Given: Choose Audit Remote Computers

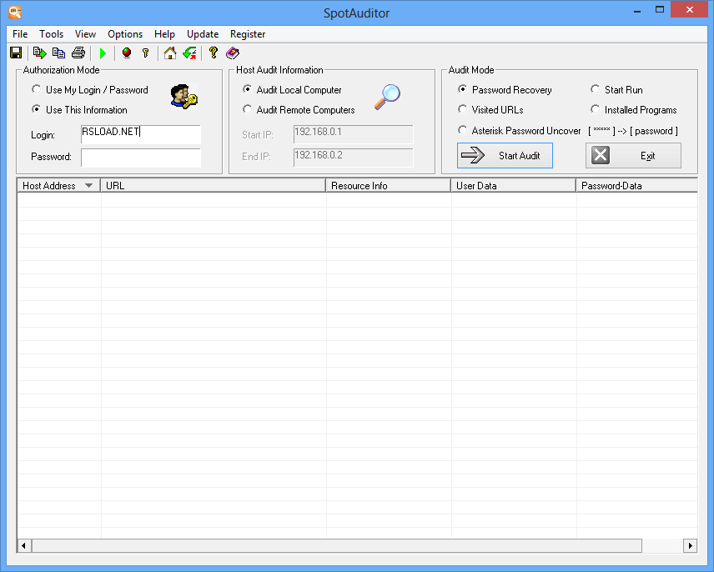Looking at the screenshot, I should click(x=299, y=110).
